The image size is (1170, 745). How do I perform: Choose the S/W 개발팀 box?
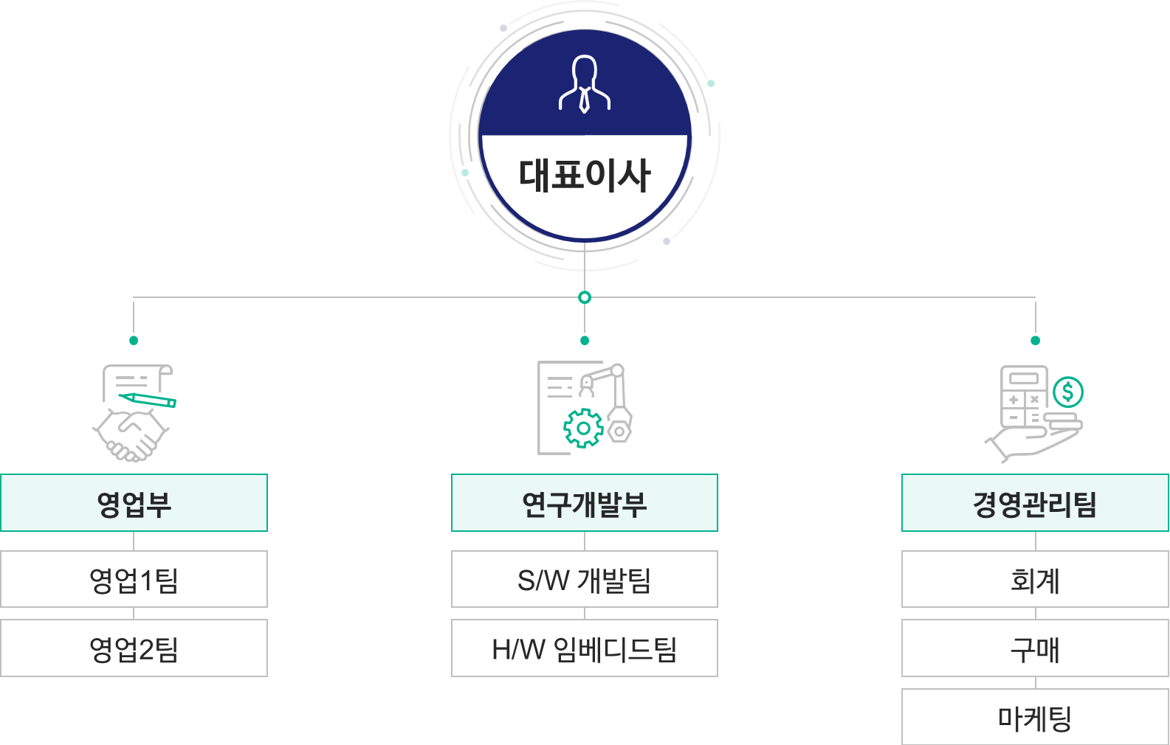tap(585, 580)
